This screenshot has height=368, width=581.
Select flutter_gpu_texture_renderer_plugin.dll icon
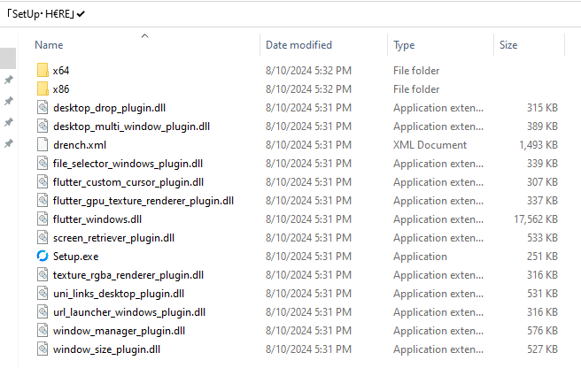pos(43,200)
